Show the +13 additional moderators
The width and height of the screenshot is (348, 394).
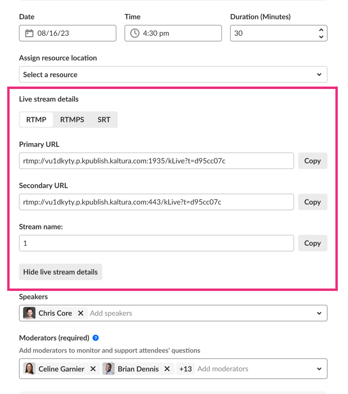tap(185, 369)
